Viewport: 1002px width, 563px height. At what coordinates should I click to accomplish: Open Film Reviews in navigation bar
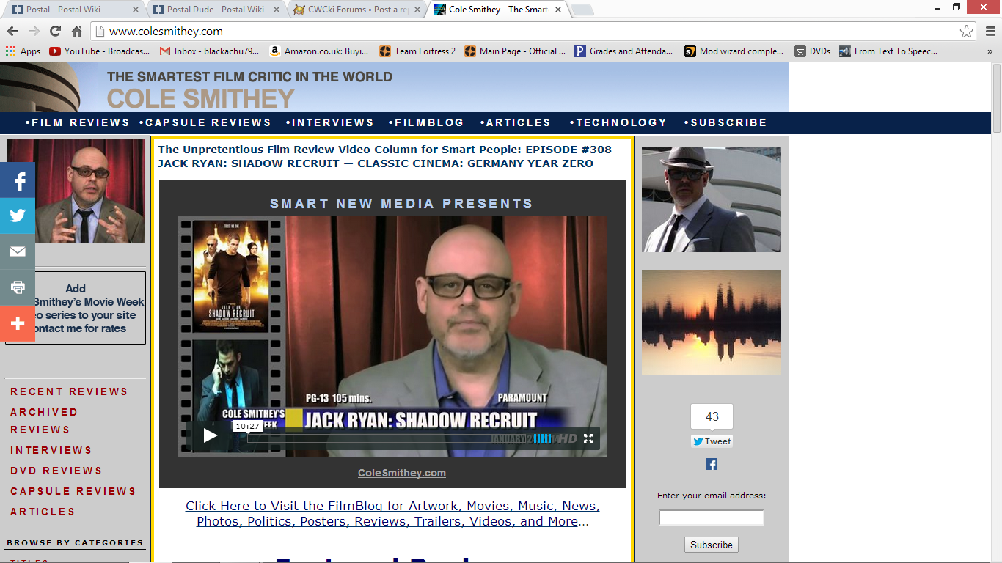78,122
